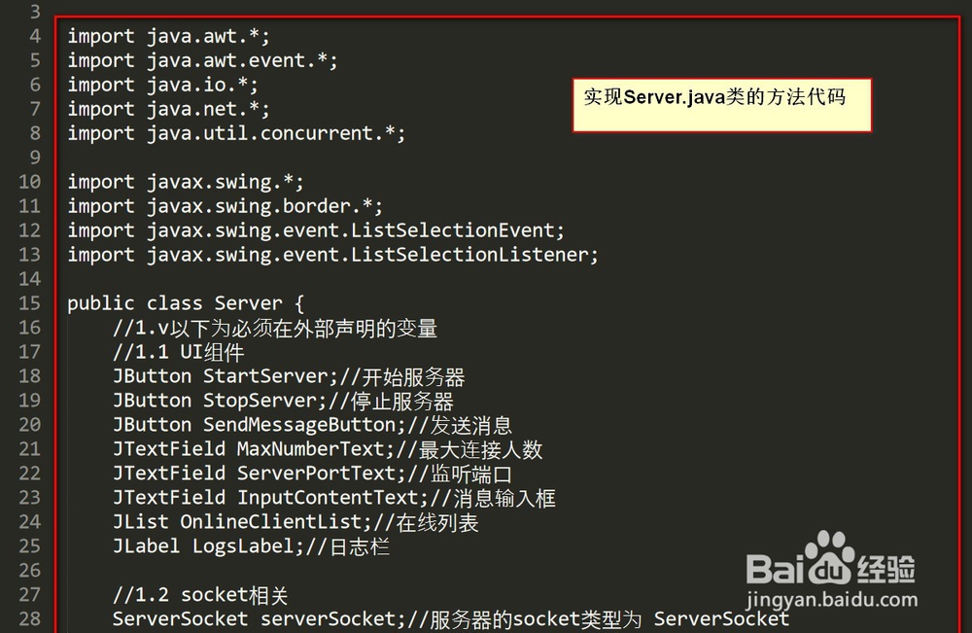Click the InputContentText field declaration
The width and height of the screenshot is (972, 633).
coord(323,498)
